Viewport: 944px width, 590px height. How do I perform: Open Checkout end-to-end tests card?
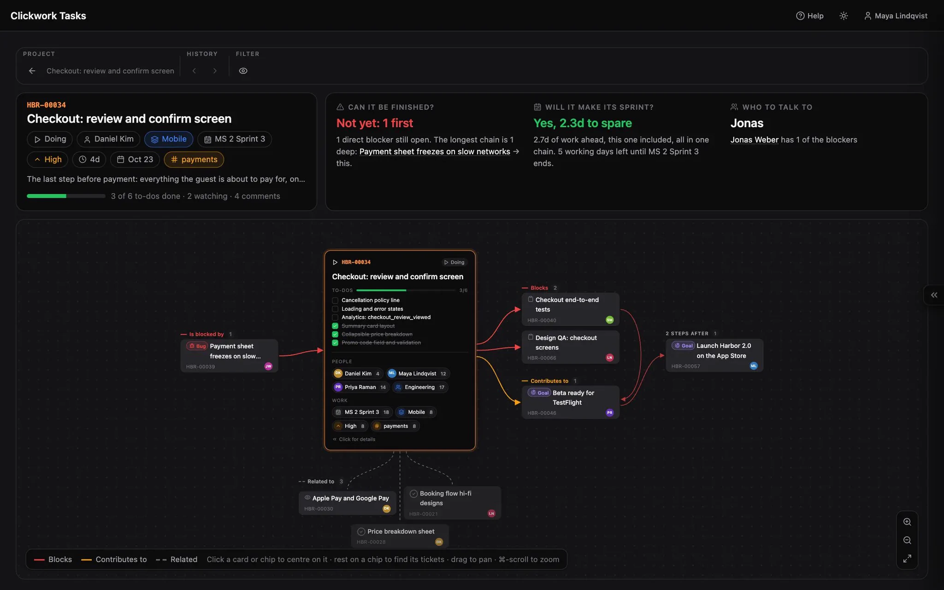(570, 309)
